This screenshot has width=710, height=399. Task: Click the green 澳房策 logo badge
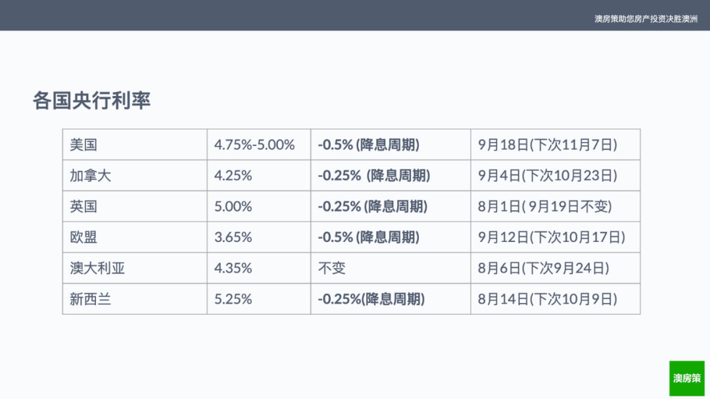687,378
